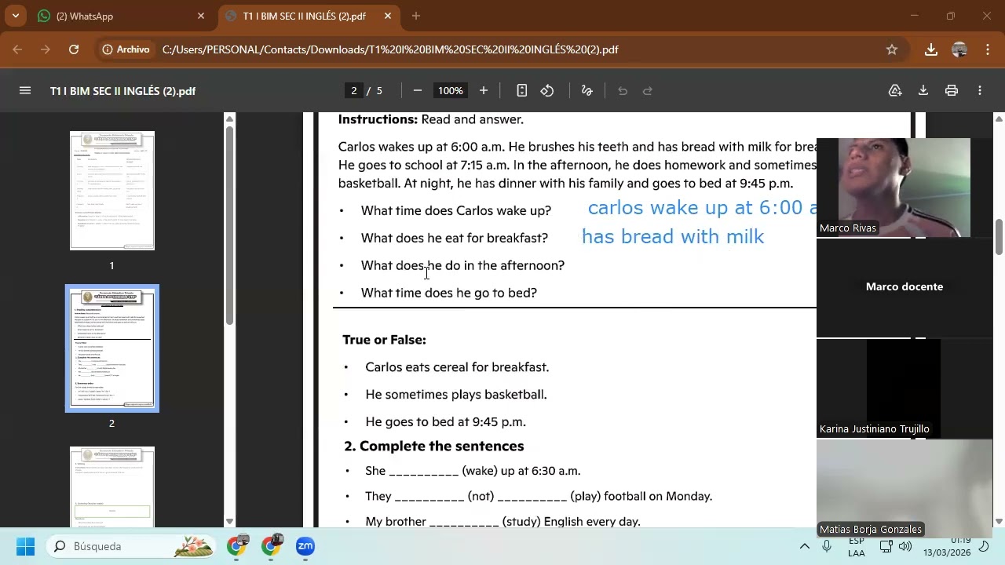Select page 3 thumbnail in sidebar
This screenshot has width=1005, height=565.
[112, 487]
